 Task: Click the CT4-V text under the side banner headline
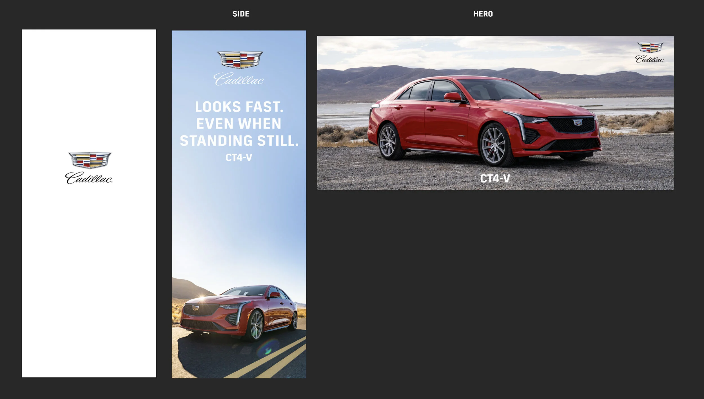239,158
